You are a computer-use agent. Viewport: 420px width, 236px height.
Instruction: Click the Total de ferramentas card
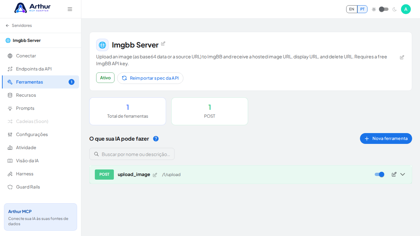(x=128, y=111)
